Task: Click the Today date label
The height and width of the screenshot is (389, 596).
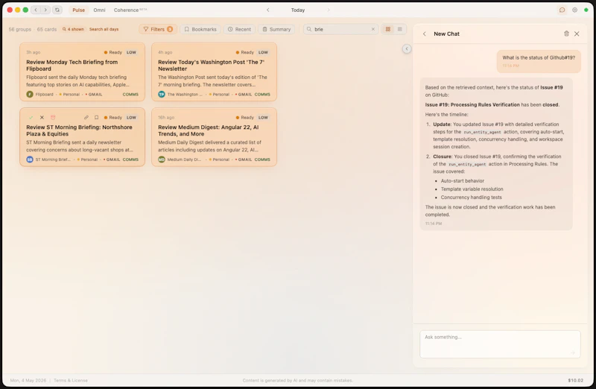Action: 298,10
